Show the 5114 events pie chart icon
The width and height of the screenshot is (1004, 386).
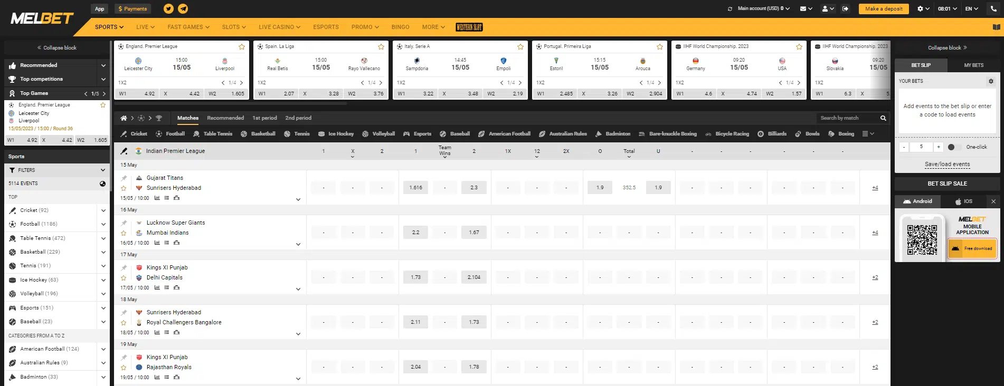(102, 184)
